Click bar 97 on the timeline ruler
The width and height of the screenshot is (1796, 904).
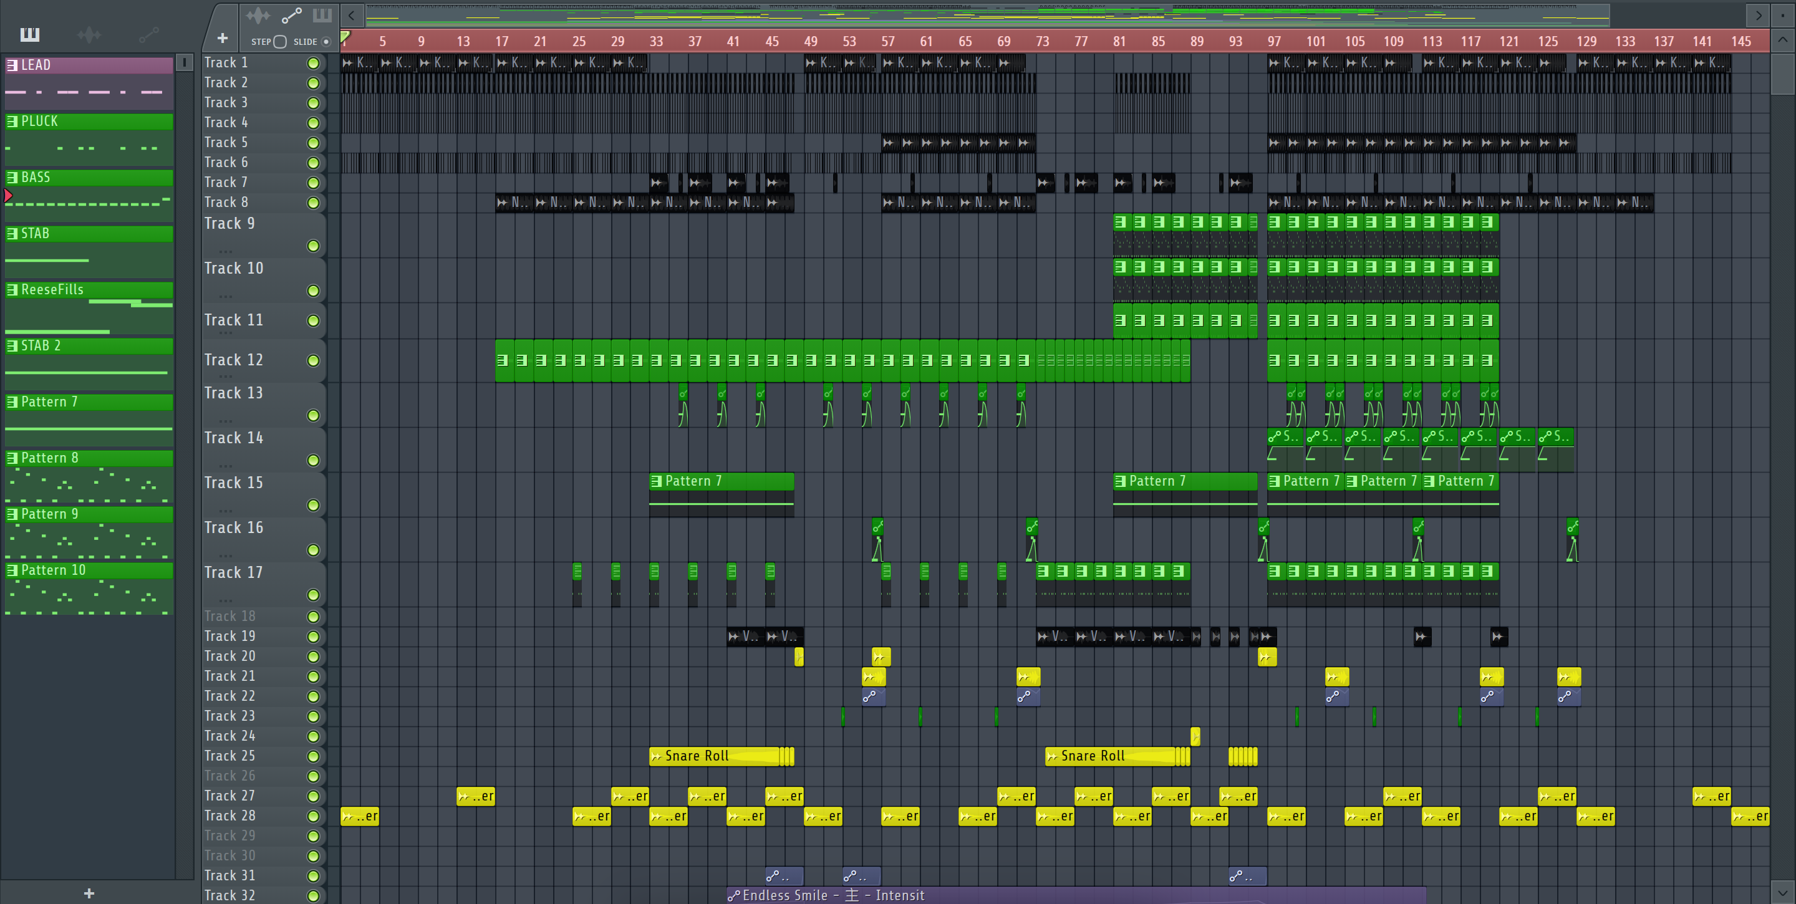[1274, 41]
